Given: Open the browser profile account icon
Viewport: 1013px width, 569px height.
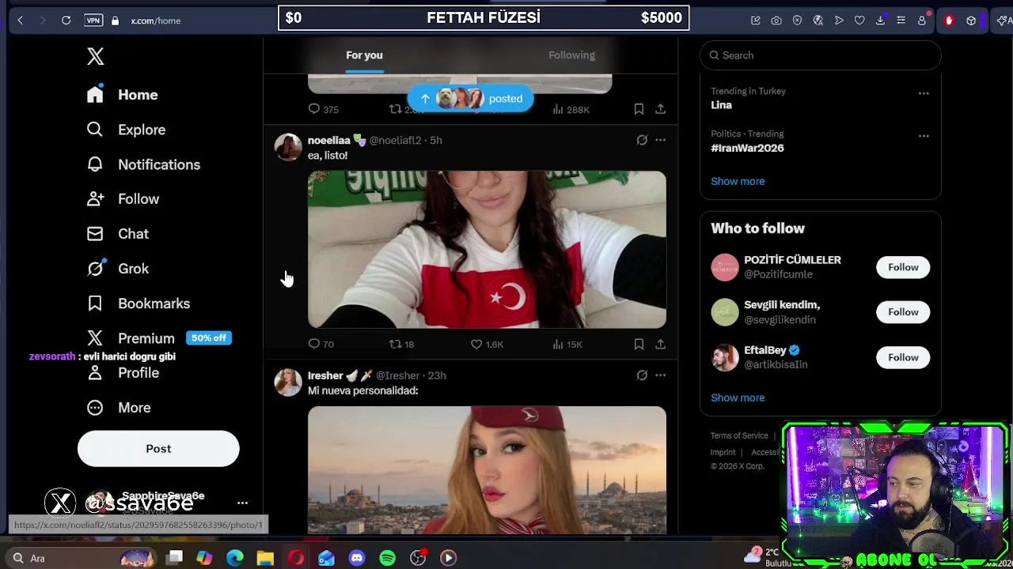Looking at the screenshot, I should tap(922, 21).
